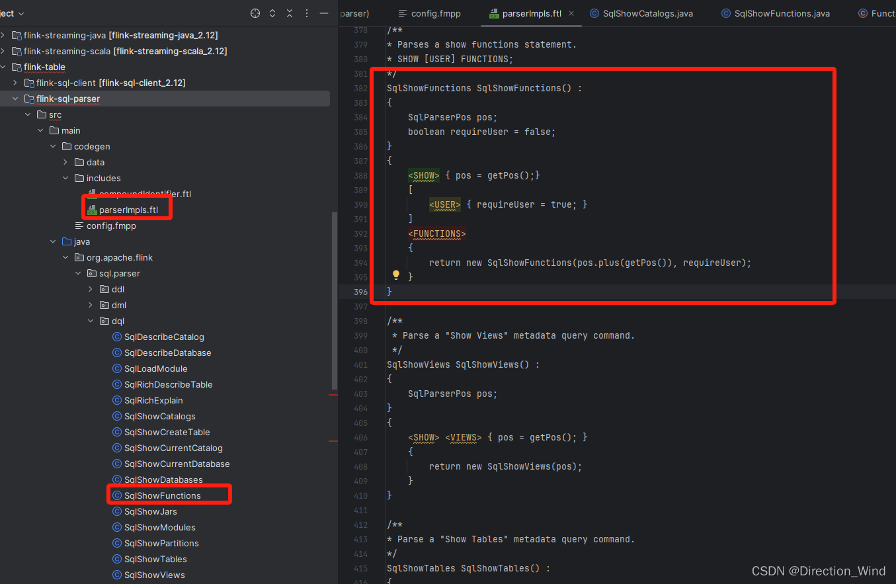Click the Select Opened File crosshair icon
The width and height of the screenshot is (896, 584).
click(255, 13)
